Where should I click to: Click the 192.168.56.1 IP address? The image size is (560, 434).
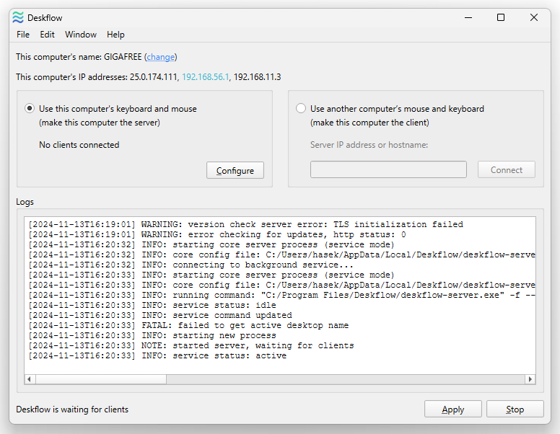(x=206, y=77)
